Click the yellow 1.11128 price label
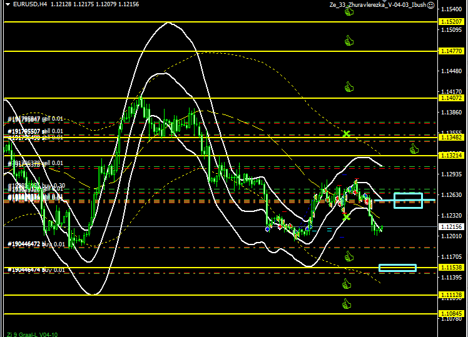The image size is (468, 337). [452, 295]
